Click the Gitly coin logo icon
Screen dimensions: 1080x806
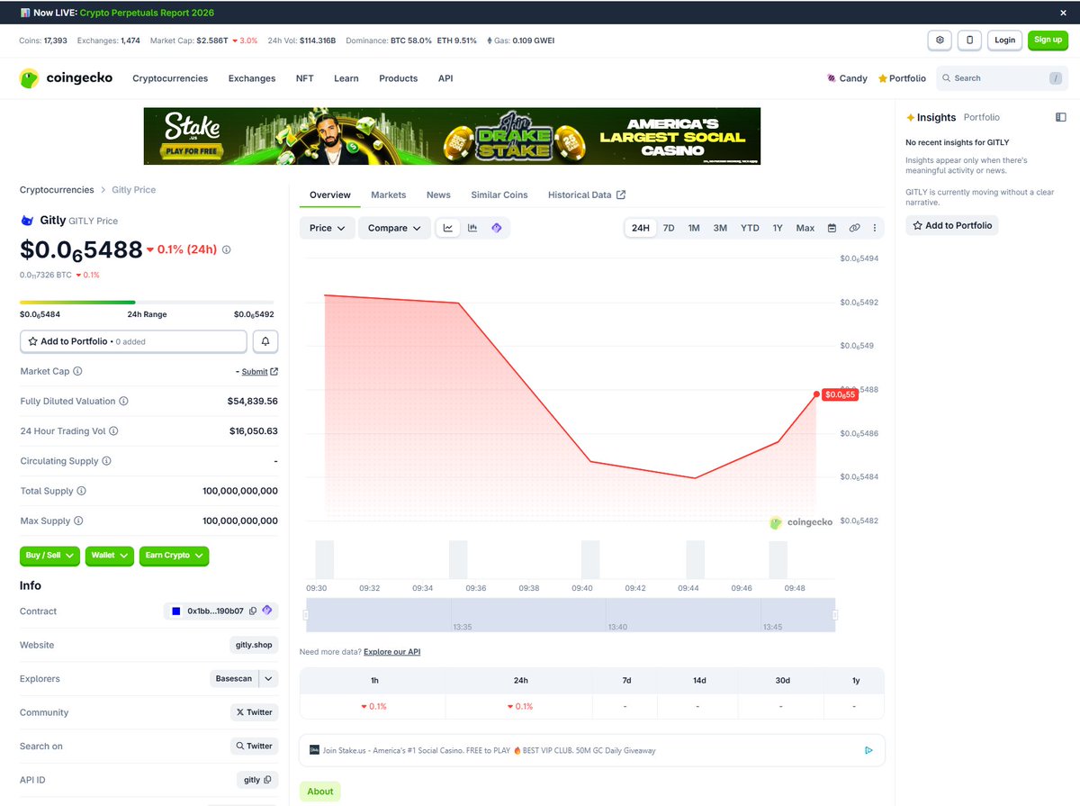coord(27,221)
